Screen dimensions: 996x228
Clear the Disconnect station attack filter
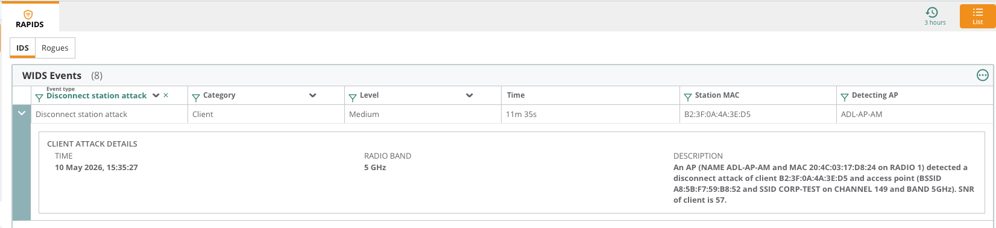tap(166, 95)
